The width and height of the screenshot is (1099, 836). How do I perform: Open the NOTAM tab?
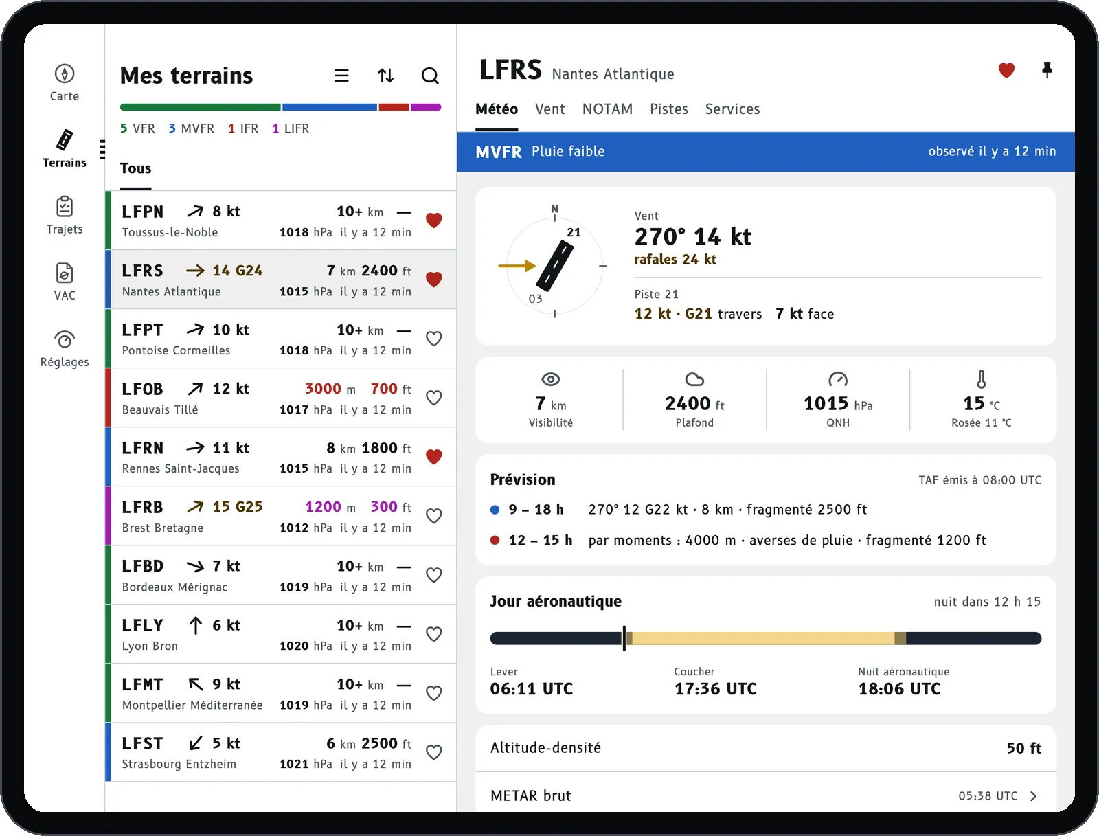(608, 109)
